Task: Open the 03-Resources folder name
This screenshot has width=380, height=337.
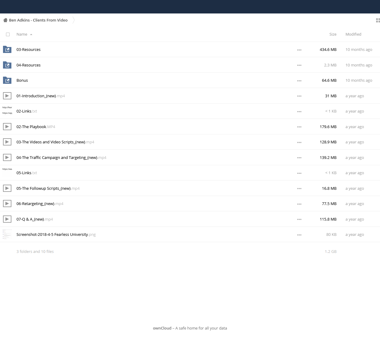Action: pyautogui.click(x=28, y=49)
